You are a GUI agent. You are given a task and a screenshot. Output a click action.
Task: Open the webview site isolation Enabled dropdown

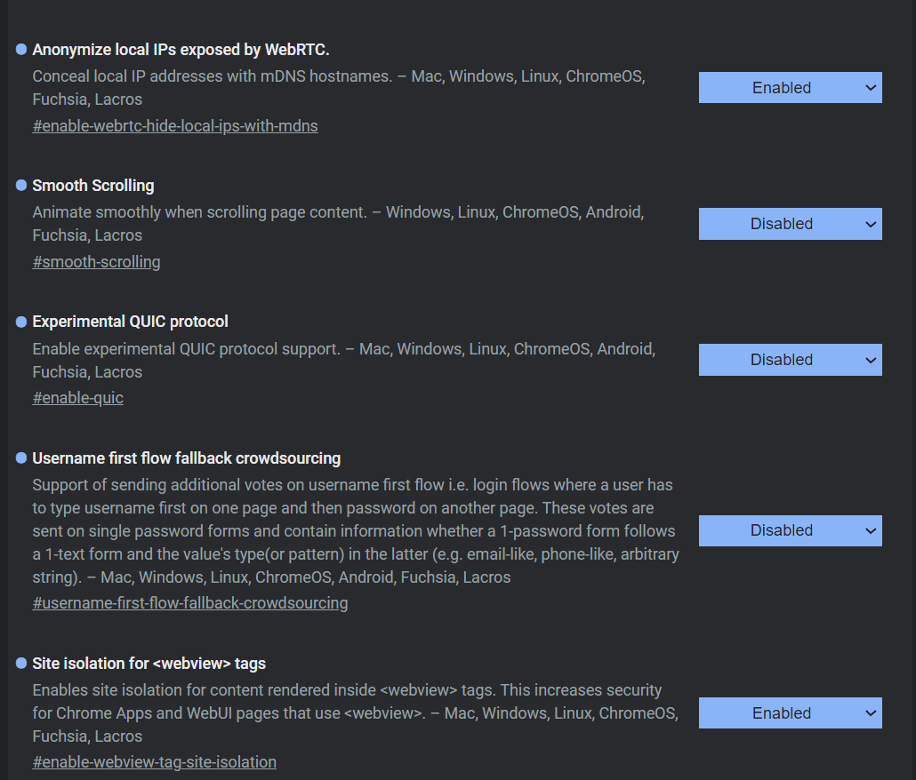click(x=790, y=713)
